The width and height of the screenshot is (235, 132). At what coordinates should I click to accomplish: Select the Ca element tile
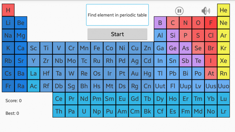[x=21, y=48]
